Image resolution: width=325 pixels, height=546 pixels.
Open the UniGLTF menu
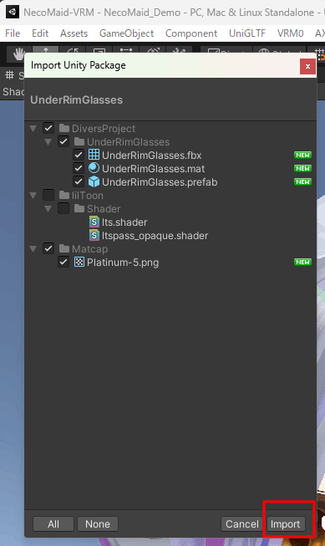click(x=247, y=33)
